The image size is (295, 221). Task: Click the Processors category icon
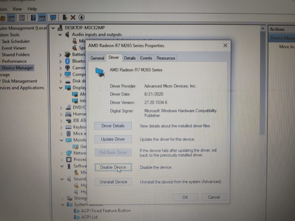point(69,160)
